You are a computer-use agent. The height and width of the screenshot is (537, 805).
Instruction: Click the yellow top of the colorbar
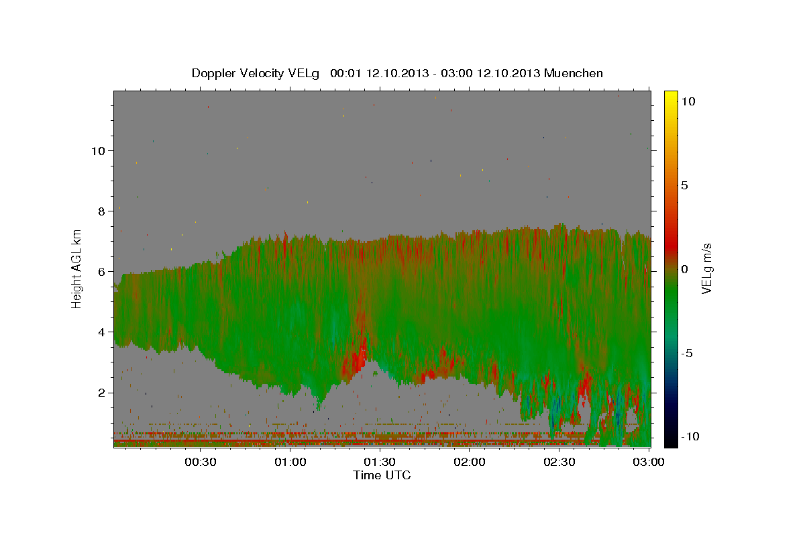tap(671, 97)
